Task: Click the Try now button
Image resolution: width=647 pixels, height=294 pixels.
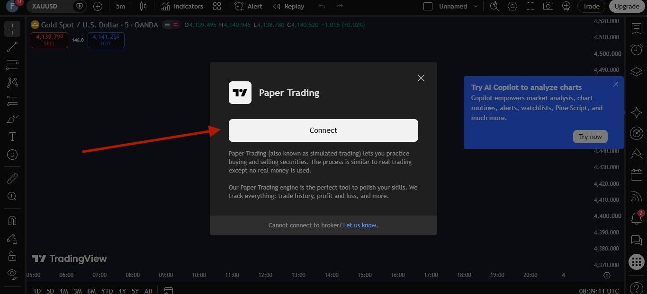Action: (x=590, y=137)
